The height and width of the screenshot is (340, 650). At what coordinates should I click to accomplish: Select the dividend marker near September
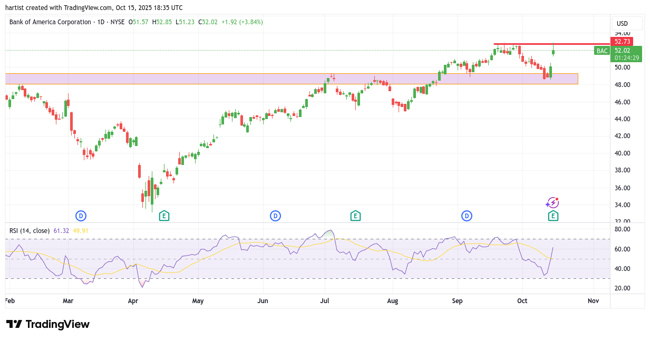[x=467, y=216]
